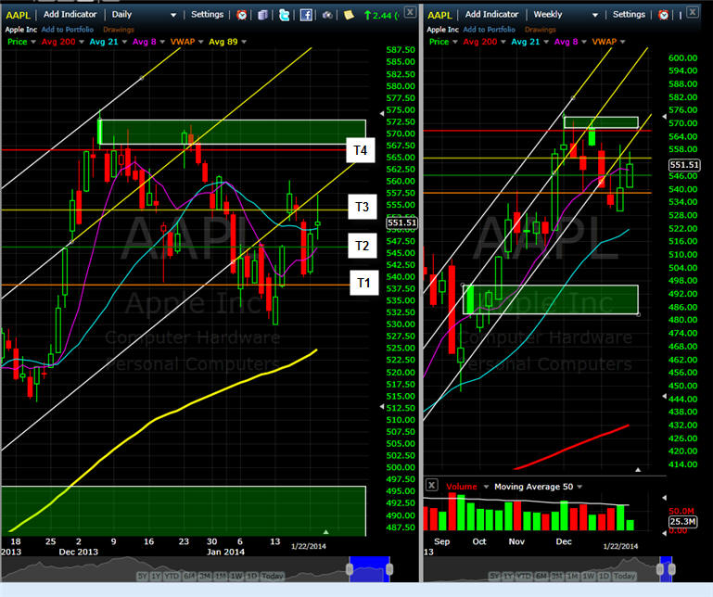Select Today range on Weekly chart
Image resolution: width=713 pixels, height=597 pixels.
[x=624, y=576]
